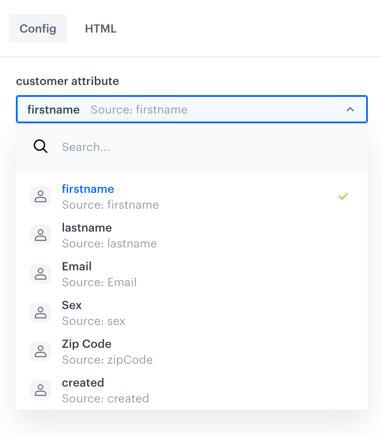The height and width of the screenshot is (435, 382).
Task: Click the magnifier search icon
Action: pos(41,147)
